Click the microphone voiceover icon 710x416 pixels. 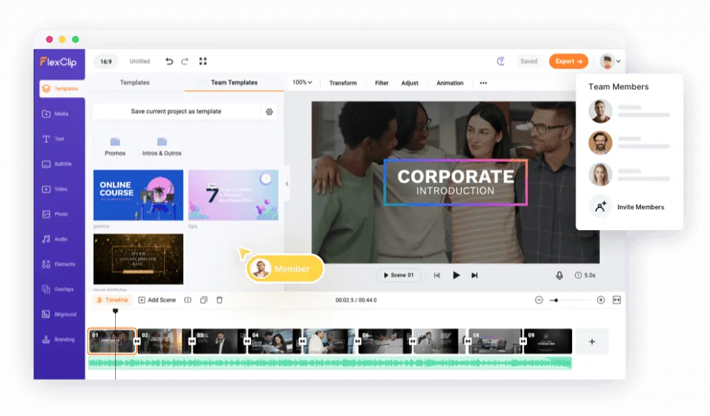560,275
